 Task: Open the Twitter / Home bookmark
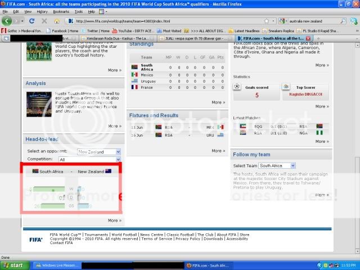(x=96, y=31)
